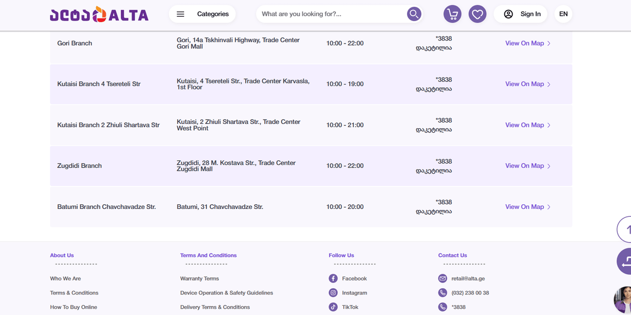
Task: Click chevron arrow in the Batumi Branch row
Action: click(x=549, y=207)
